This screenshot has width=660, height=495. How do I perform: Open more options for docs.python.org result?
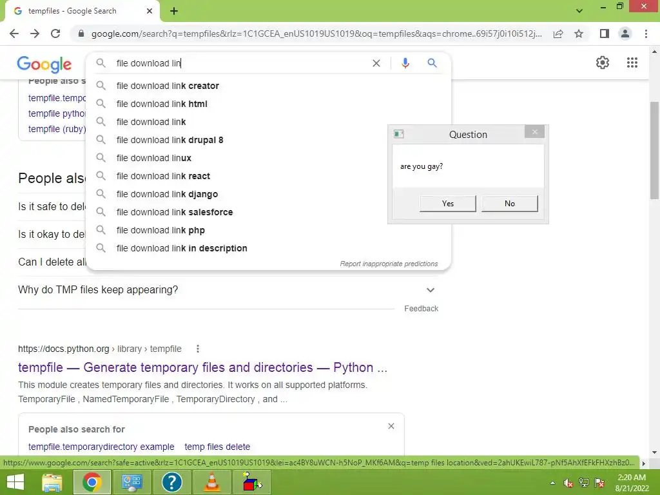tap(197, 349)
